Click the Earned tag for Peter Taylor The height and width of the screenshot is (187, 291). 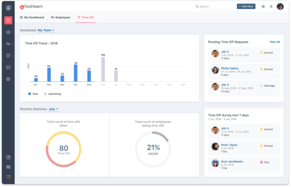point(266,146)
